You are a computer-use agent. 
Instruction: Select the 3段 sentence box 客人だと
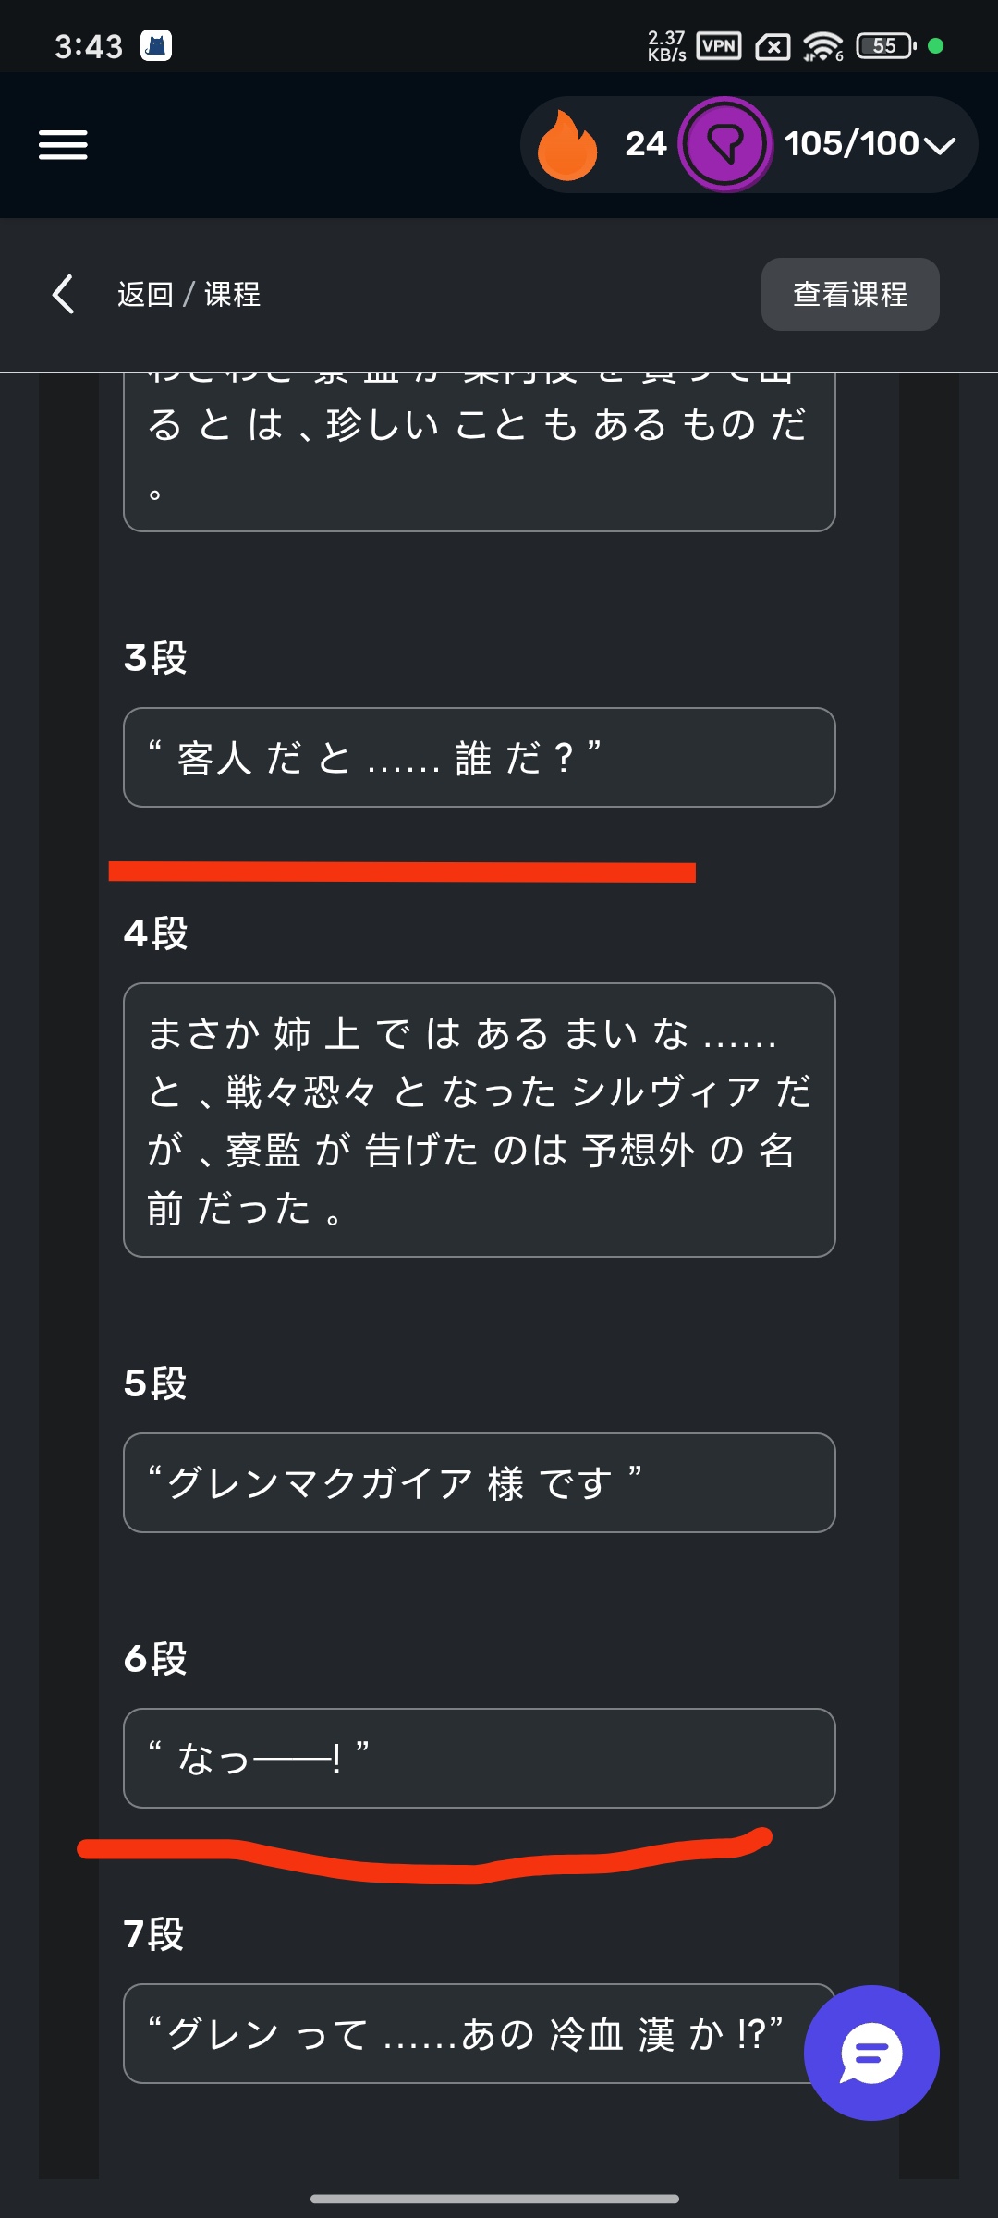pos(479,758)
